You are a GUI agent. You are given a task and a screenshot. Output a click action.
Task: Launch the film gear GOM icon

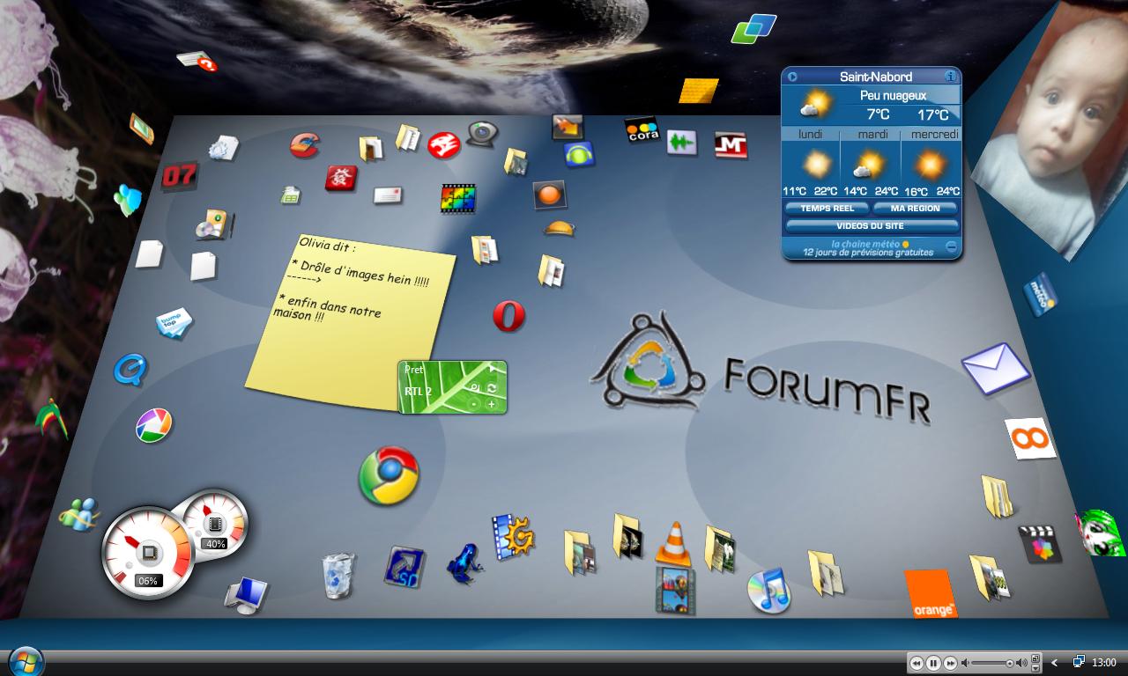pyautogui.click(x=514, y=537)
